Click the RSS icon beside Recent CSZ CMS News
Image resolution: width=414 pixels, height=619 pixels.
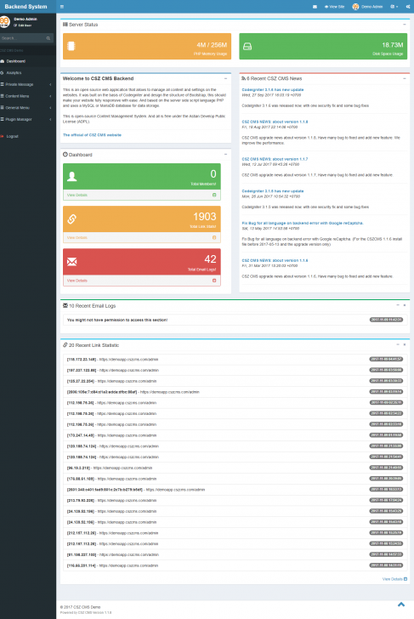(243, 78)
